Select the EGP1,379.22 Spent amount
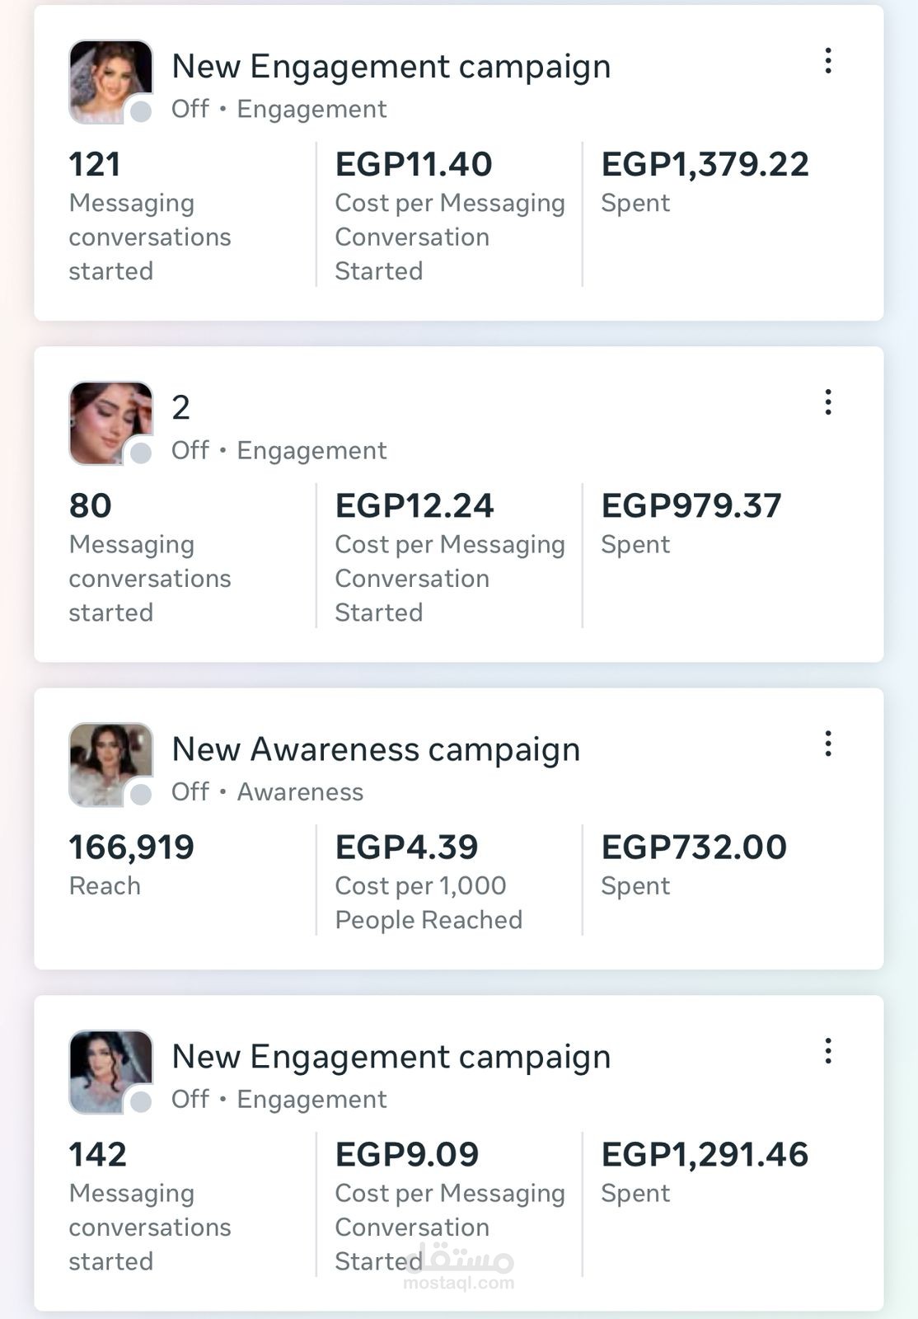918x1319 pixels. pos(705,165)
